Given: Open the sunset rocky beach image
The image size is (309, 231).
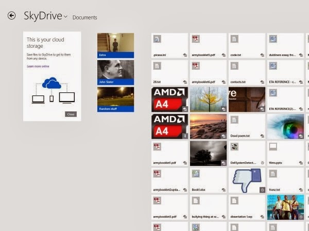Looking at the screenshot, I should [x=208, y=126].
